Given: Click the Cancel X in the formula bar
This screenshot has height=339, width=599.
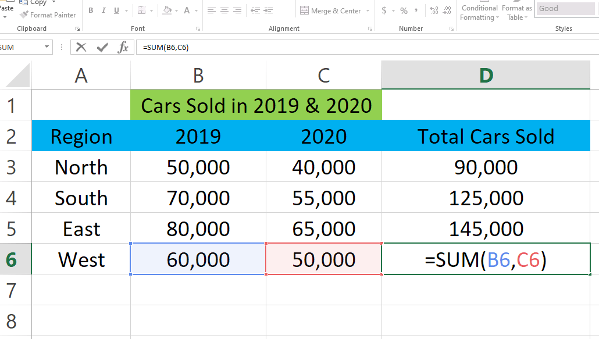Looking at the screenshot, I should click(81, 47).
